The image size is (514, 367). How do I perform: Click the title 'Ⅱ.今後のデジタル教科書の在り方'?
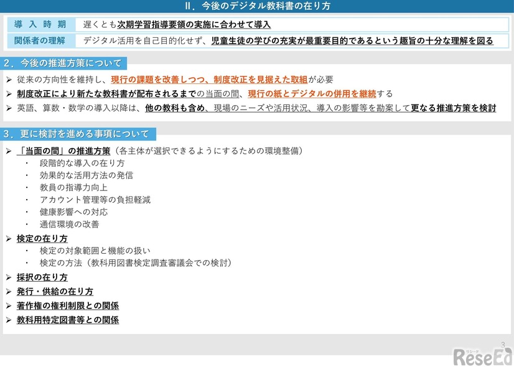258,6
